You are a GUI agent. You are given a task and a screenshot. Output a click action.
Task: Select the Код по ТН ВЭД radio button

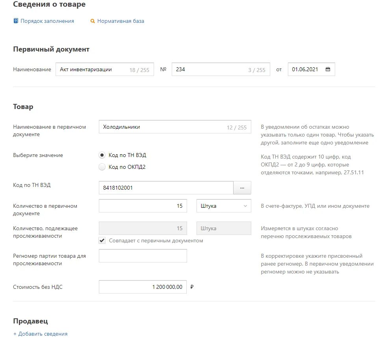(102, 155)
